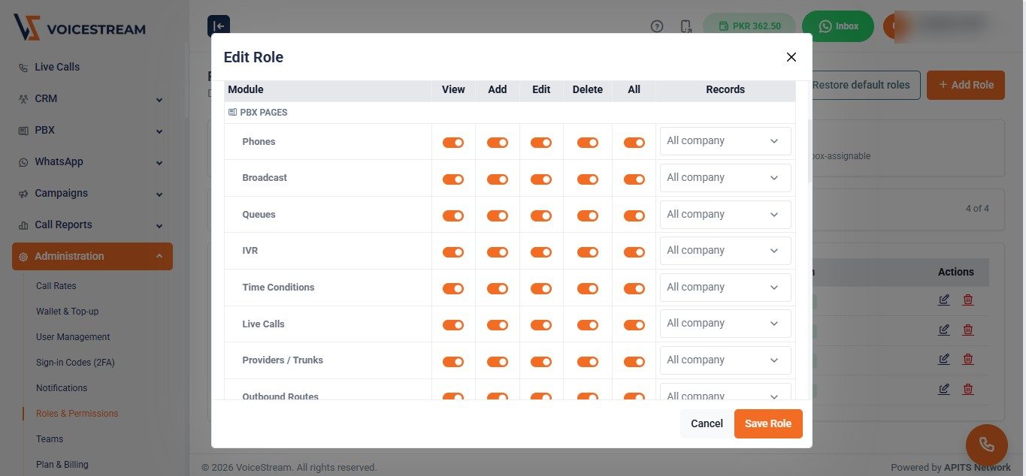Collapse the sidebar with arrow icon
The height and width of the screenshot is (476, 1026).
(219, 26)
